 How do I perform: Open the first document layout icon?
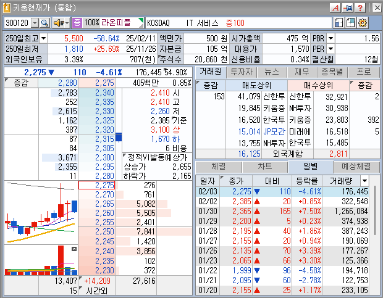(x=339, y=23)
